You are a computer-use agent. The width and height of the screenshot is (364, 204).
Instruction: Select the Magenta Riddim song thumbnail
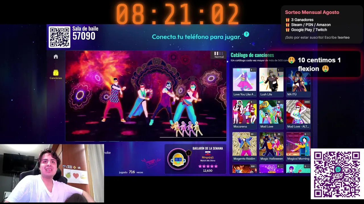click(x=245, y=144)
